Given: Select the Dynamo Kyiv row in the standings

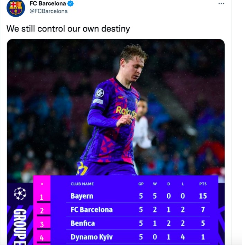Looking at the screenshot, I should (91, 237).
